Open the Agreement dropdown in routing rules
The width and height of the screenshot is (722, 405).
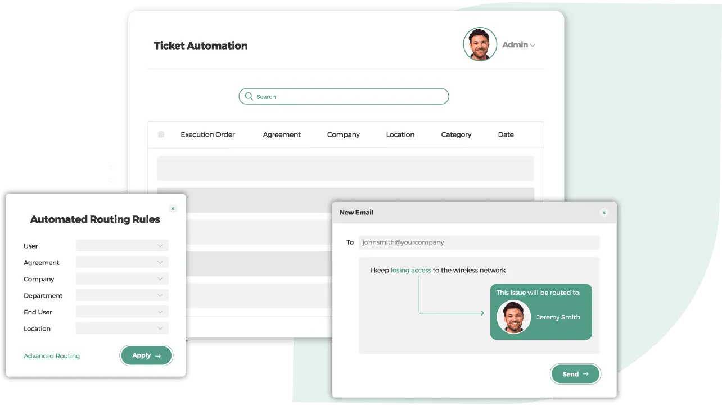point(122,262)
